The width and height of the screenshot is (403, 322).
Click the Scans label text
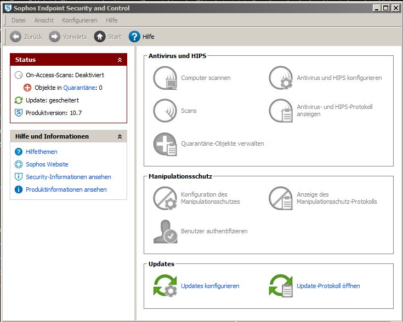click(x=189, y=111)
